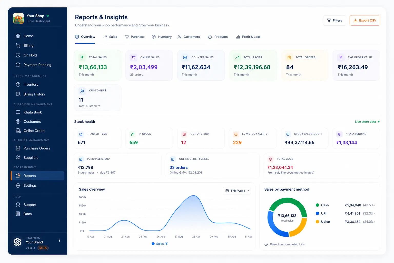Image resolution: width=394 pixels, height=263 pixels.
Task: Click the Online Orders storefront icon
Action: pyautogui.click(x=18, y=131)
